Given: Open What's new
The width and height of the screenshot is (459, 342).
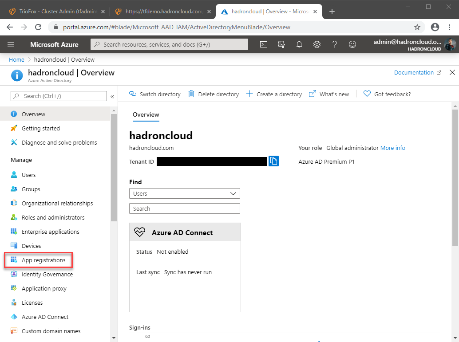Looking at the screenshot, I should 329,94.
